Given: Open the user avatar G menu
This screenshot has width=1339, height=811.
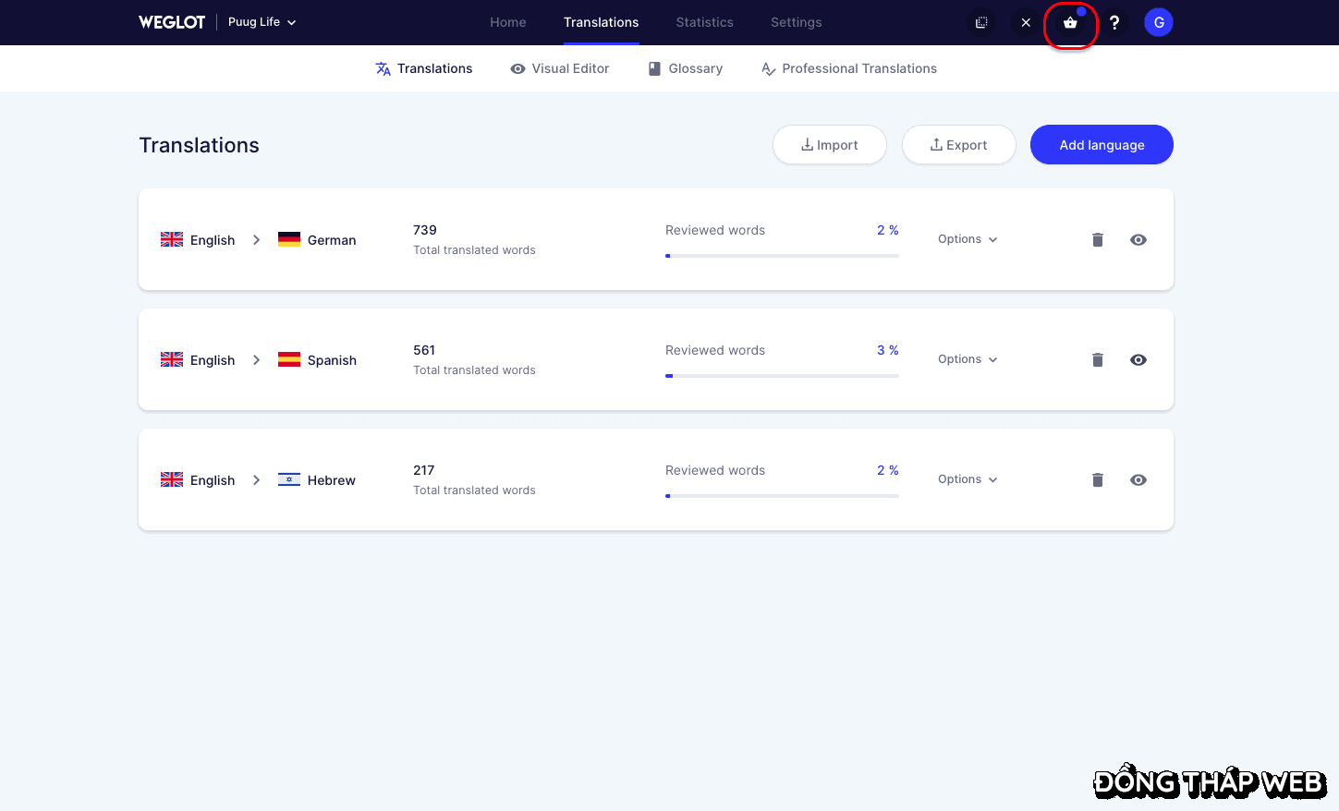Looking at the screenshot, I should coord(1159,23).
